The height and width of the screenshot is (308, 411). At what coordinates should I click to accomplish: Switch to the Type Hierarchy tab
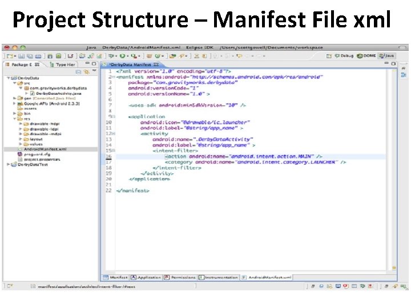[x=63, y=64]
